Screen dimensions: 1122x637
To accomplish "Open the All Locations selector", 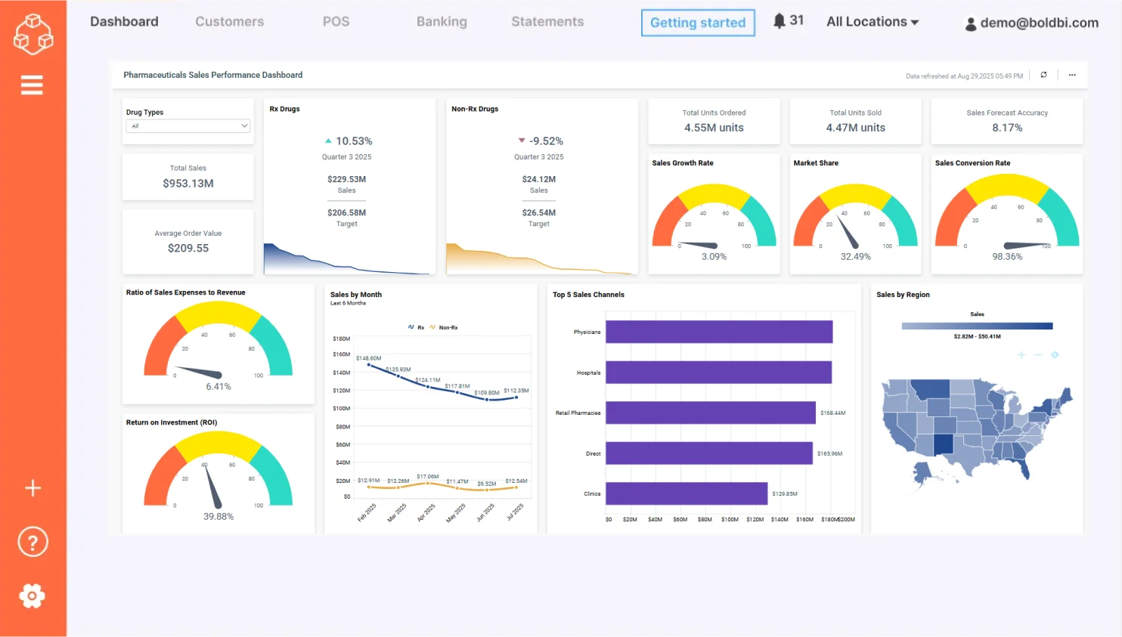I will pos(872,21).
